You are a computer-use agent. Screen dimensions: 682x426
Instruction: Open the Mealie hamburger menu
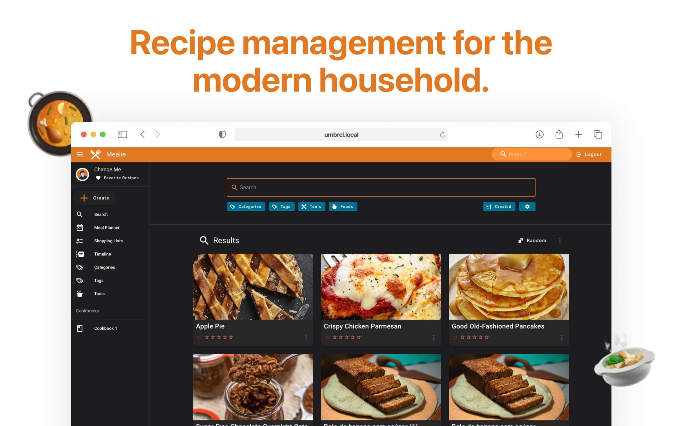(x=80, y=154)
